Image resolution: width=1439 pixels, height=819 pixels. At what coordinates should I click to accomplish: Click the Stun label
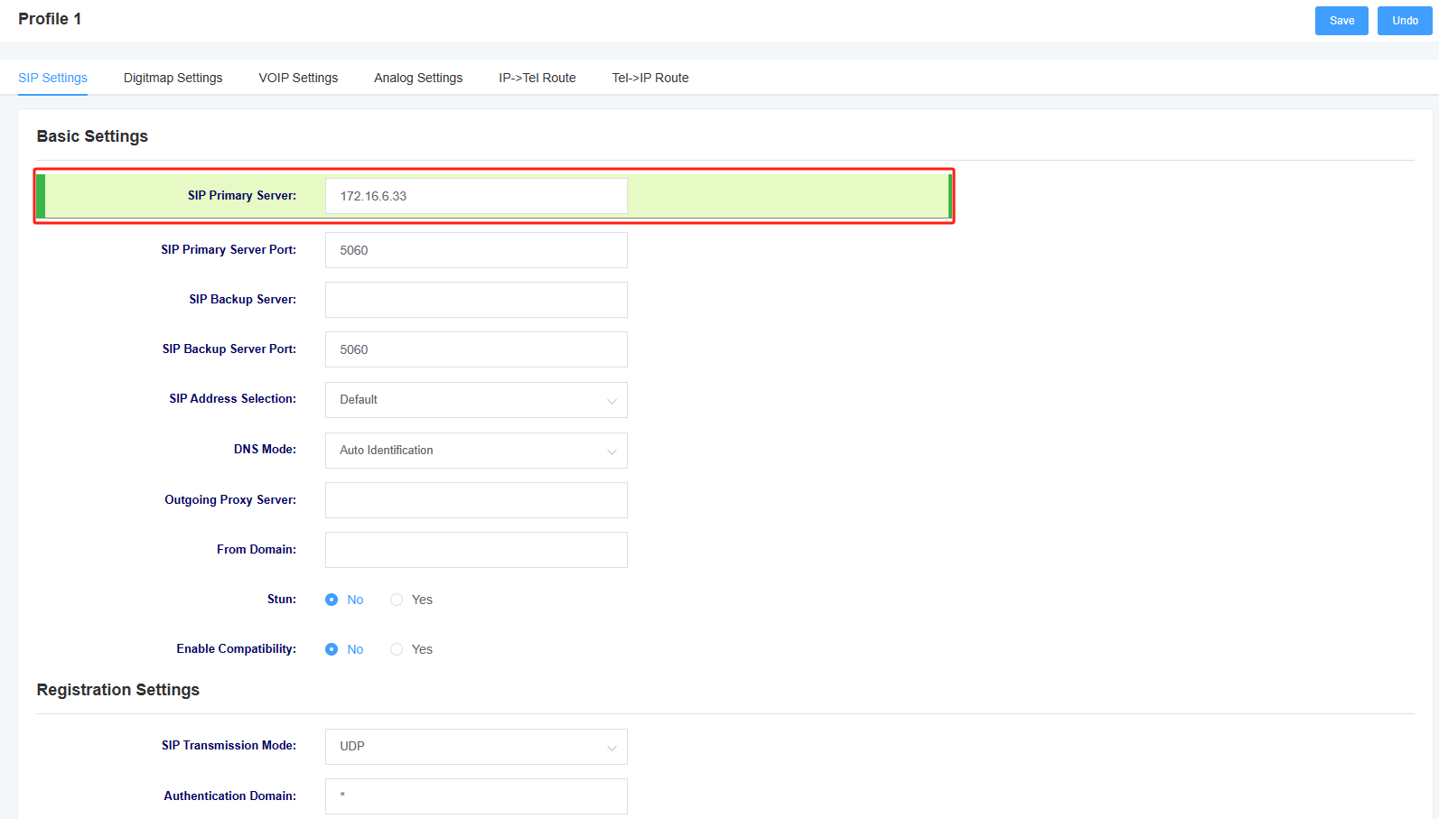tap(282, 600)
